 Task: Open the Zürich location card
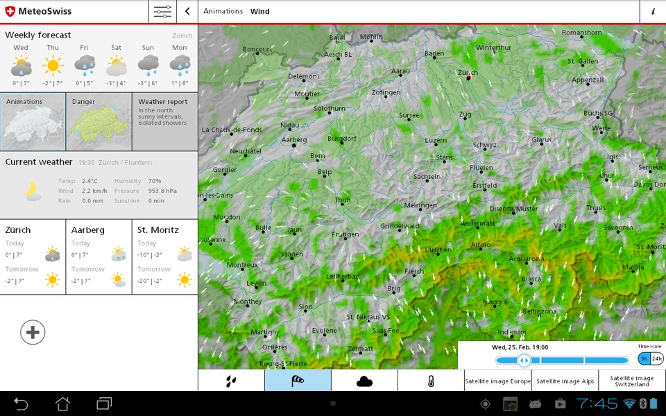(33, 257)
